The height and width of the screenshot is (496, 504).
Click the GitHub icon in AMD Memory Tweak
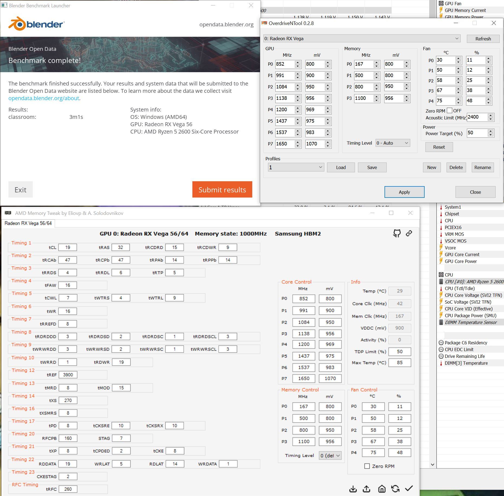pyautogui.click(x=397, y=233)
